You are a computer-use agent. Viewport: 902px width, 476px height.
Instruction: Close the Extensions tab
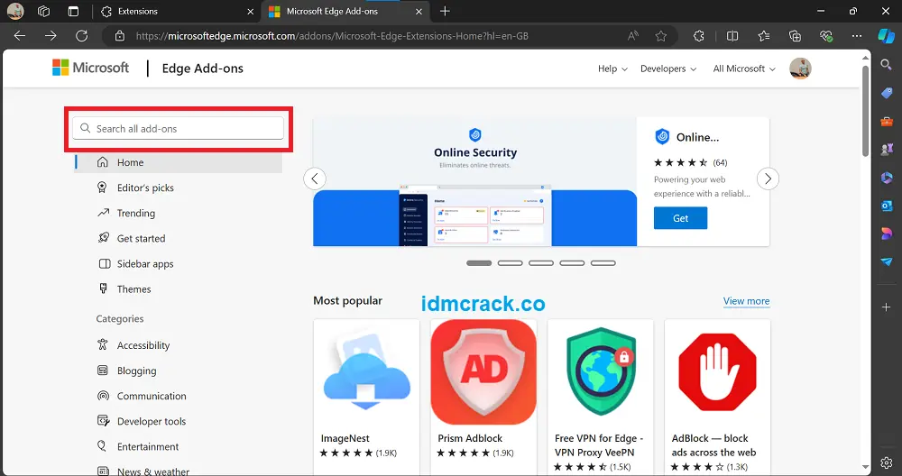(250, 12)
